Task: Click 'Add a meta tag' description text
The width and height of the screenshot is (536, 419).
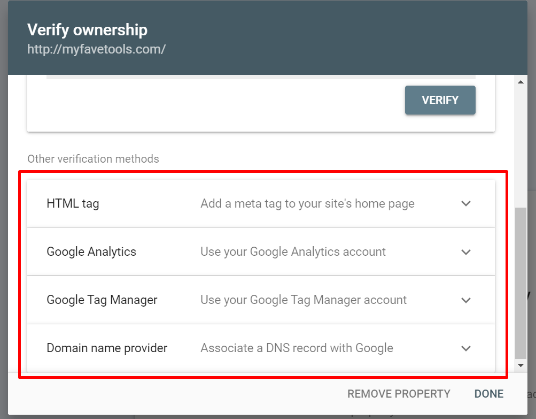Action: tap(307, 204)
